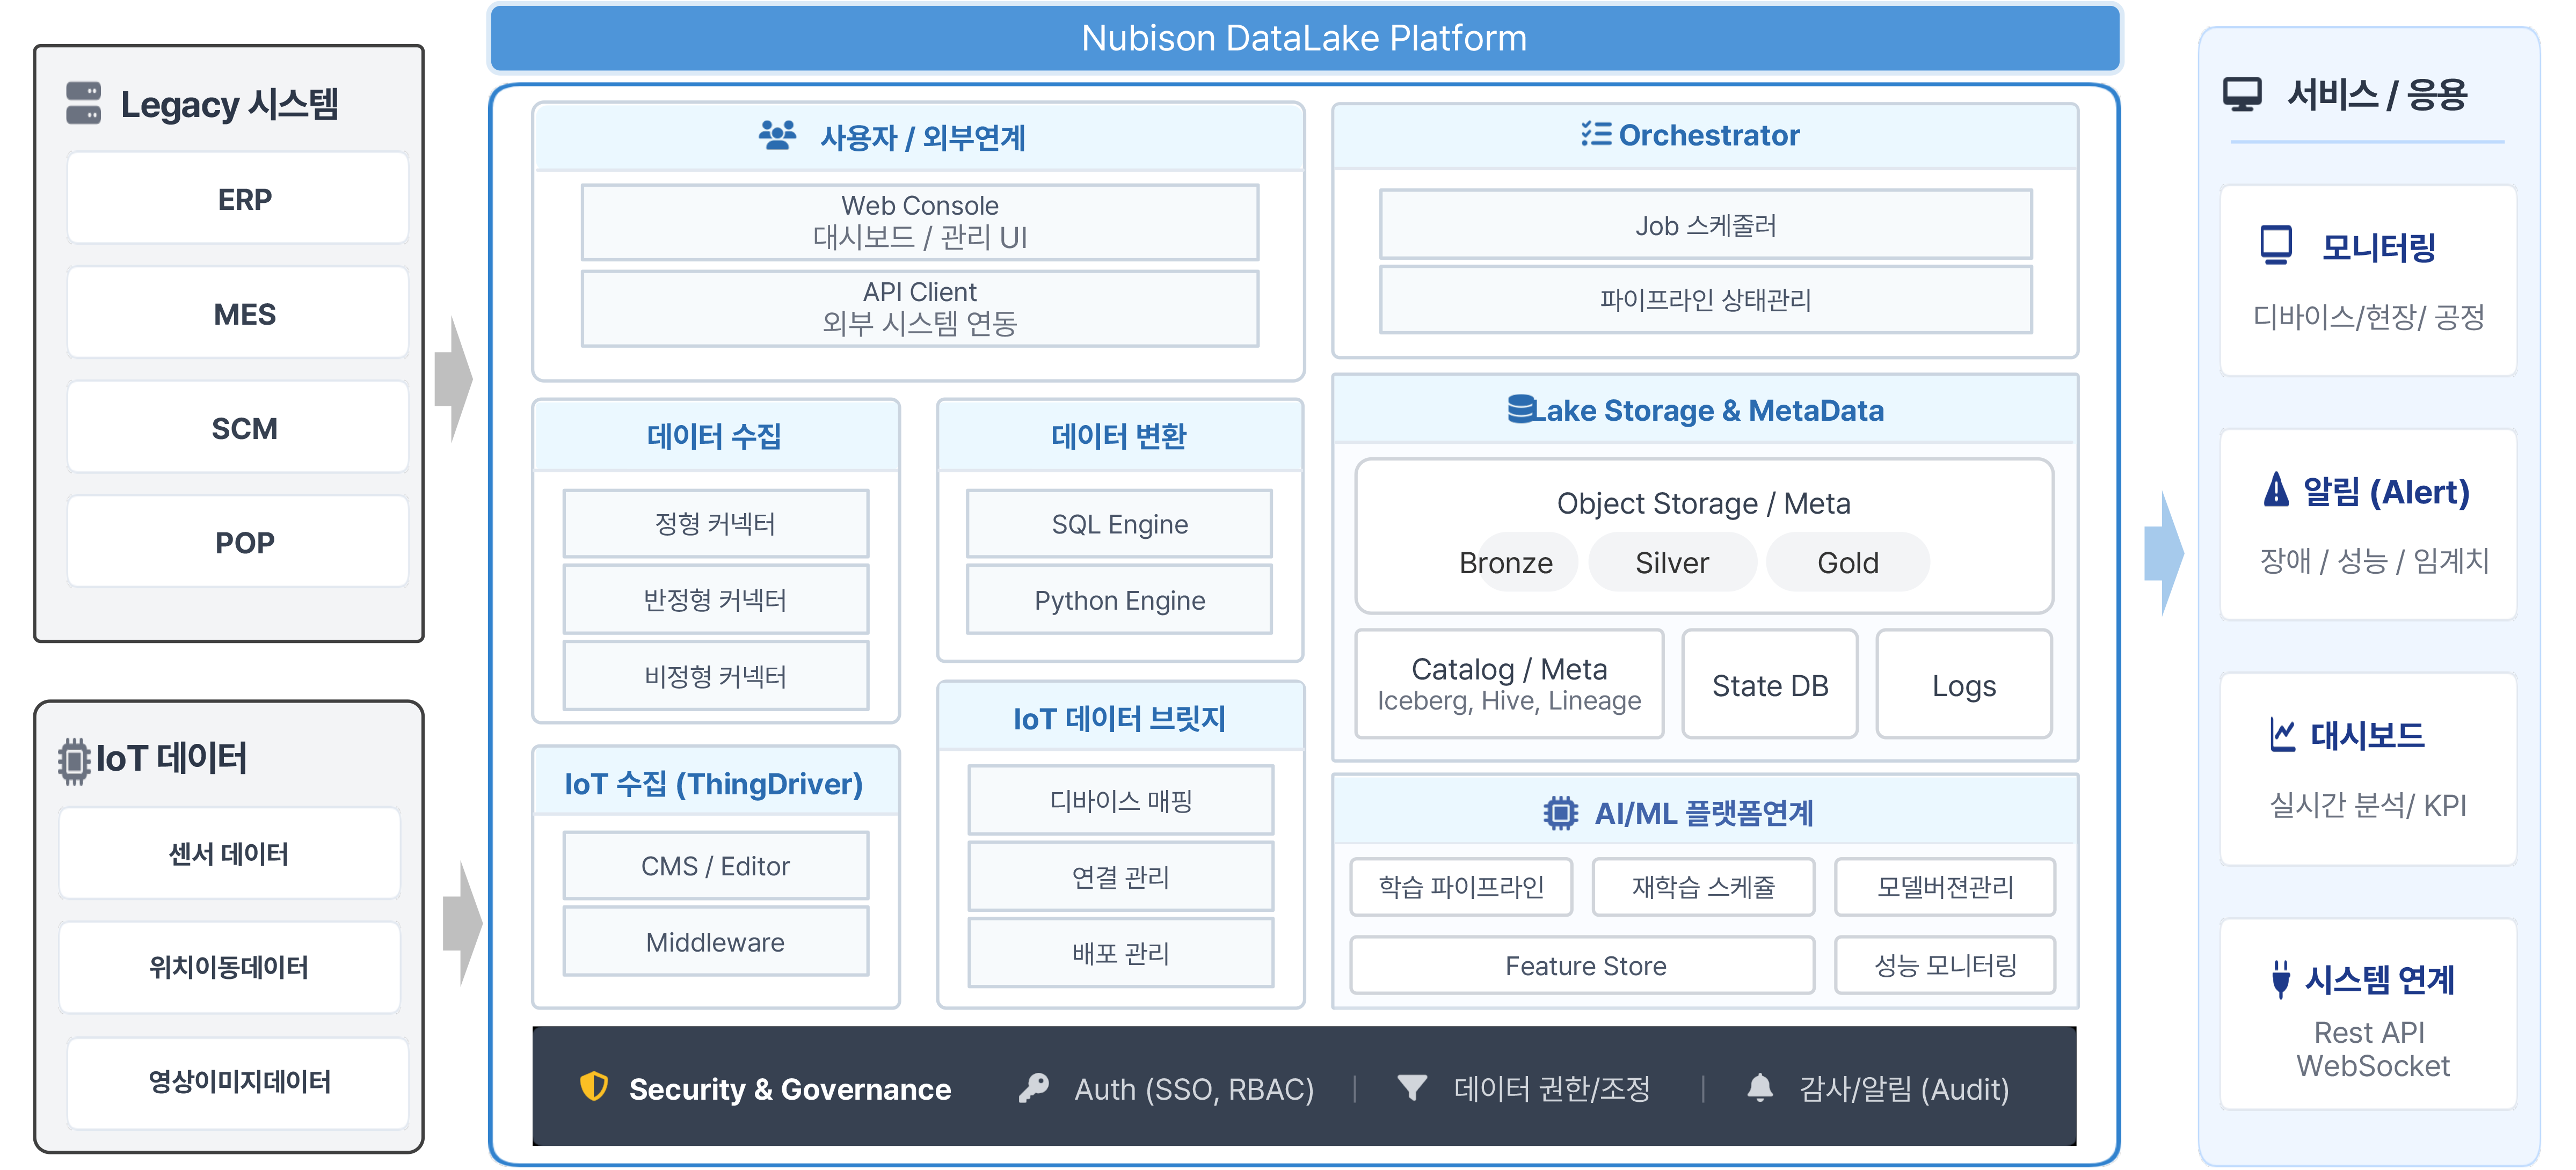
Task: Click the server icon beside Legacy 시스템
Action: [84, 103]
